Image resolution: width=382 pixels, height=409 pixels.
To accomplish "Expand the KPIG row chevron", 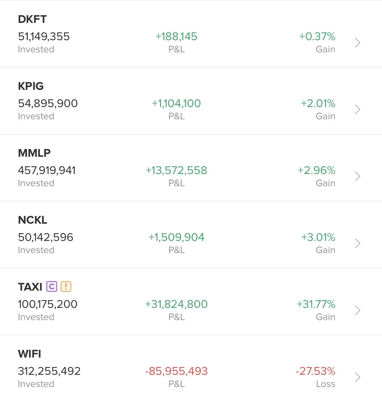I will click(x=358, y=109).
